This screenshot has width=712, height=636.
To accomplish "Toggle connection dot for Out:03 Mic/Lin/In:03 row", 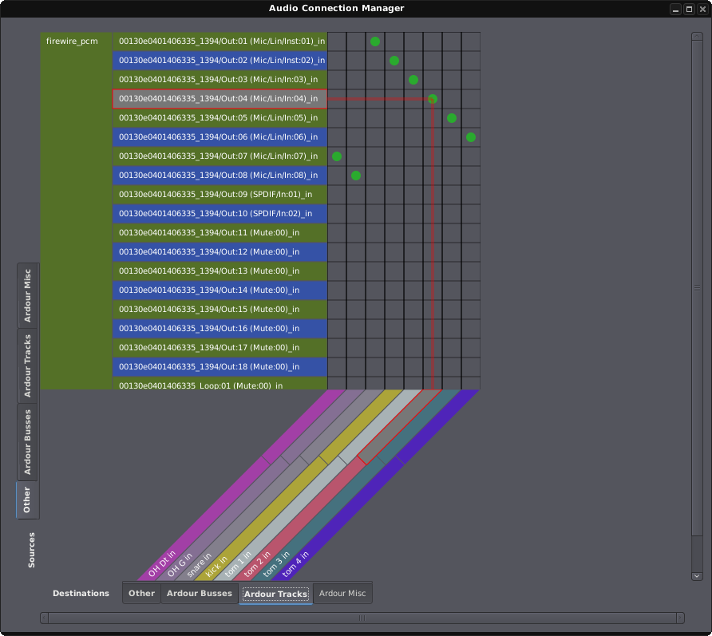I will tap(413, 80).
